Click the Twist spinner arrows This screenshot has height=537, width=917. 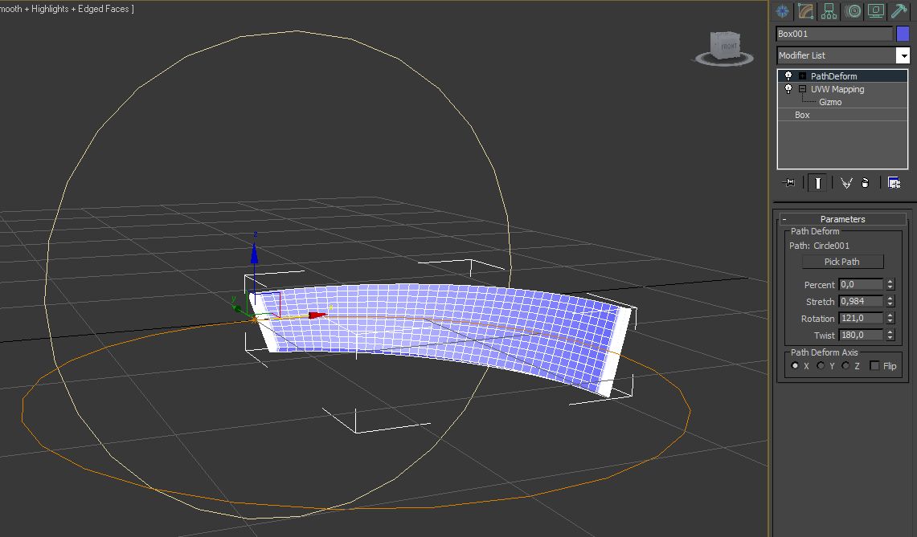890,336
